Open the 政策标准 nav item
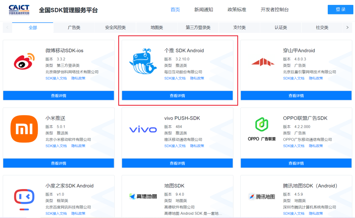 237,10
